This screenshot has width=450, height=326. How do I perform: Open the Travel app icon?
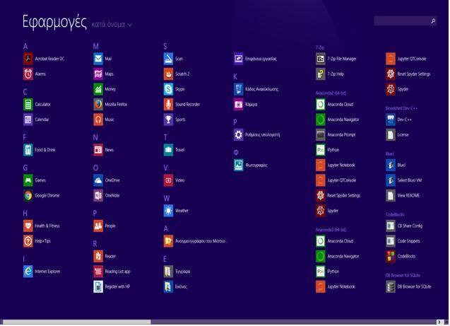pyautogui.click(x=168, y=150)
